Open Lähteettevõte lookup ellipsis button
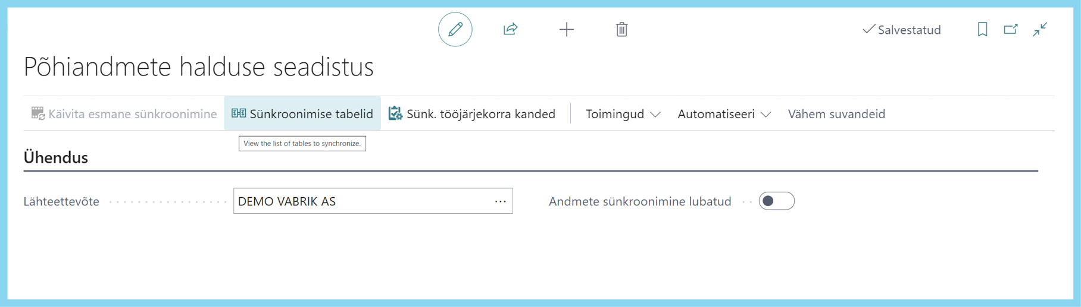Image resolution: width=1081 pixels, height=307 pixels. point(501,201)
